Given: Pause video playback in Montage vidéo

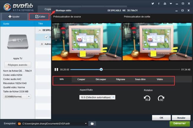Looking at the screenshot, I should 56,70.
